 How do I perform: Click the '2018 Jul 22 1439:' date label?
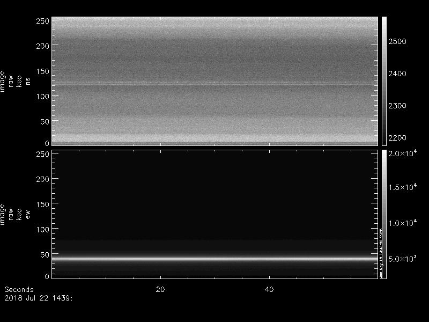click(38, 298)
